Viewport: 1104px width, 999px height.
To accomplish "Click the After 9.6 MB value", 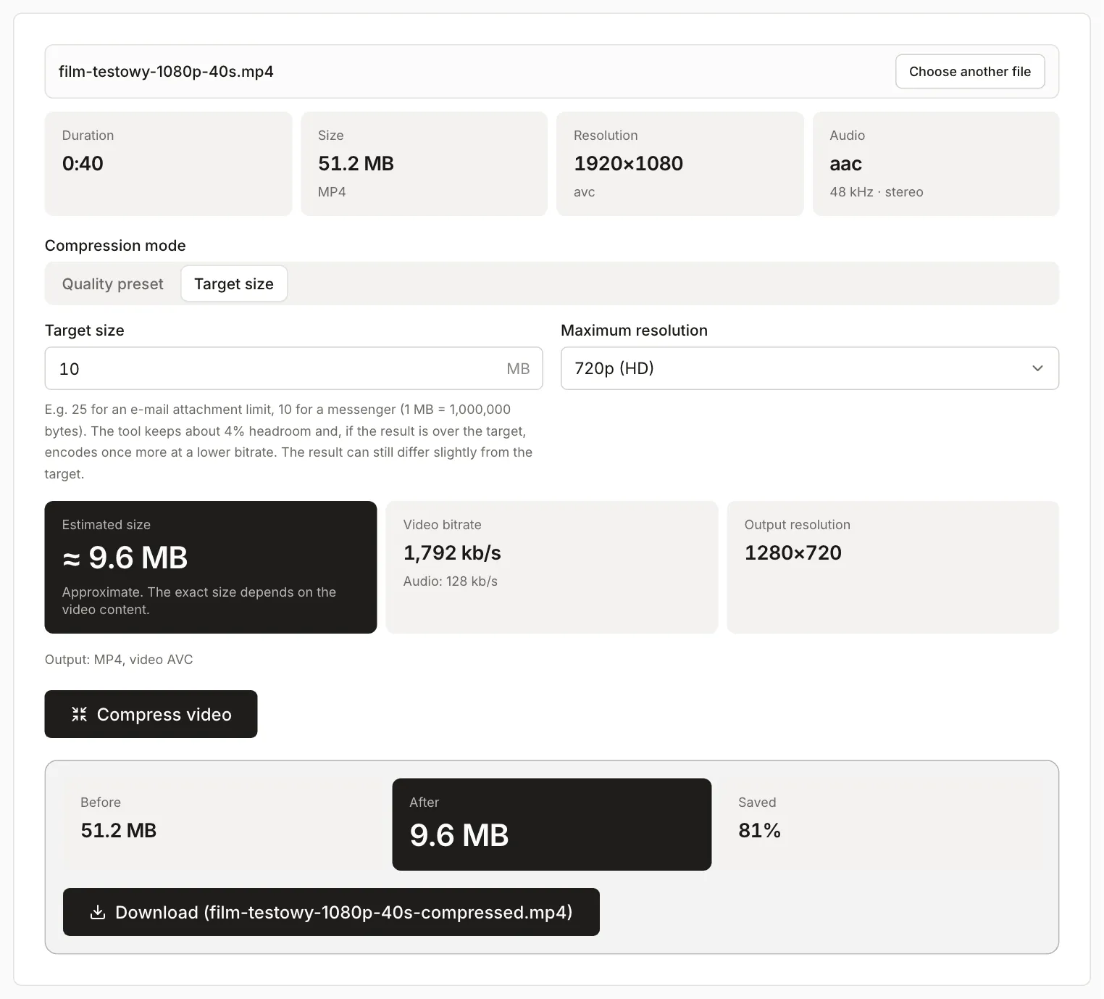I will (x=459, y=835).
